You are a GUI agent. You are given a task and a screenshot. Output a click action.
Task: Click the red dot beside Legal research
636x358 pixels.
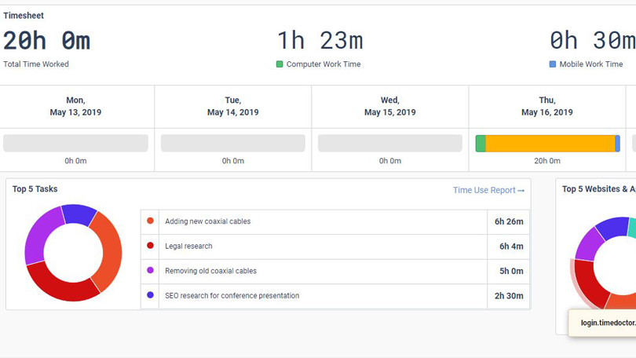click(x=150, y=246)
